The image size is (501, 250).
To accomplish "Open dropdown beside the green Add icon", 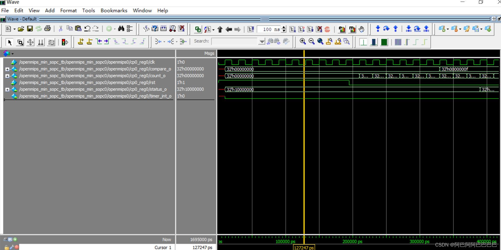I will click(x=115, y=29).
